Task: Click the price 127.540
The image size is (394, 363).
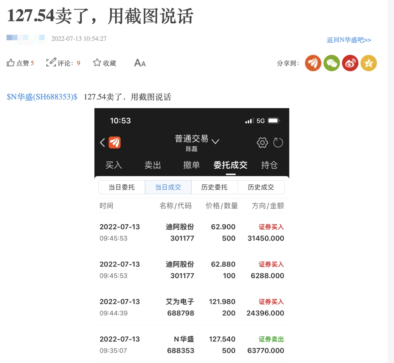Action: coord(222,339)
